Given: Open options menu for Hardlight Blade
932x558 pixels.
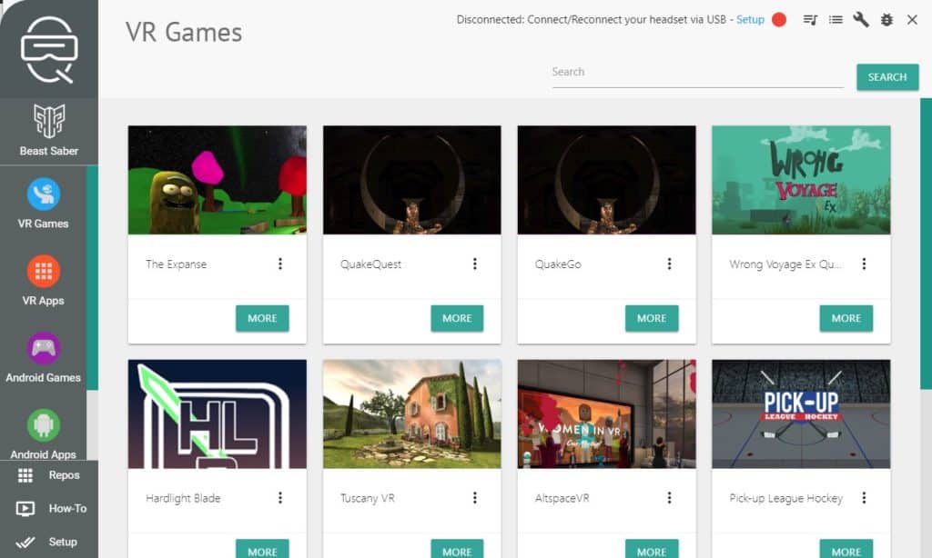Looking at the screenshot, I should pos(280,497).
